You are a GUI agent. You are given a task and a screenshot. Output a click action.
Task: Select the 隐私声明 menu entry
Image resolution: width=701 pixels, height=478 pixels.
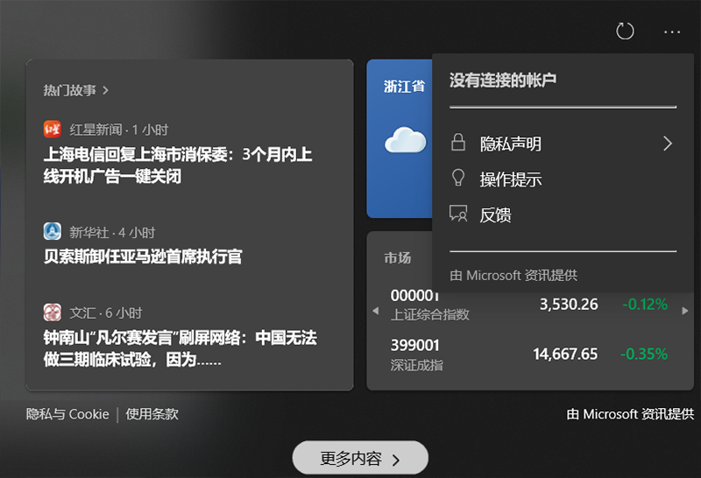563,144
